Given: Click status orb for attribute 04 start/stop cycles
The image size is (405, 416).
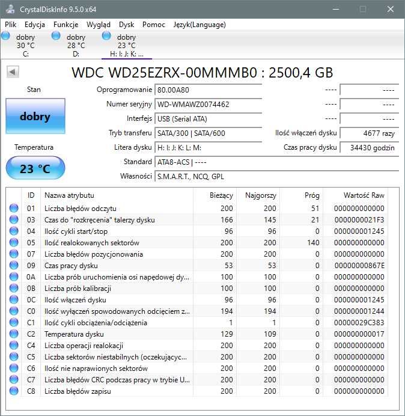Looking at the screenshot, I should (x=14, y=231).
